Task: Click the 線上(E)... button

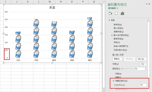Action: tap(142, 59)
